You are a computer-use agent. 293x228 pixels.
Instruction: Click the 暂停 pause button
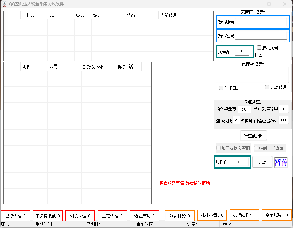(x=281, y=162)
